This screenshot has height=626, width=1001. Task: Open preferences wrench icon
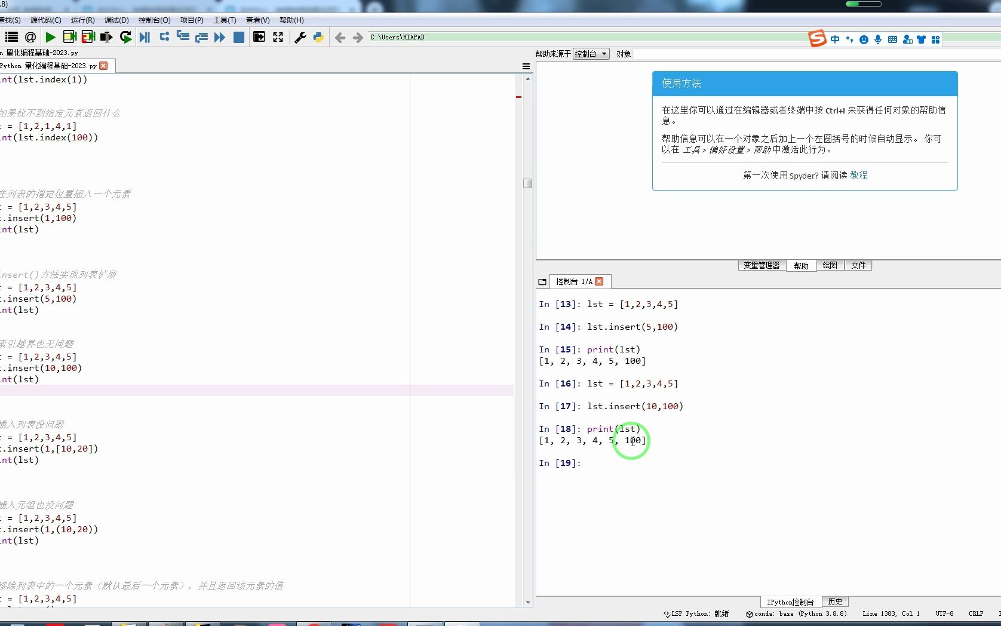coord(300,37)
